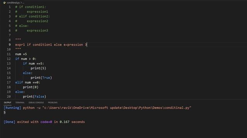Click the 'print(5)' statement
Image resolution: width=247 pixels, height=138 pixels.
click(x=38, y=68)
